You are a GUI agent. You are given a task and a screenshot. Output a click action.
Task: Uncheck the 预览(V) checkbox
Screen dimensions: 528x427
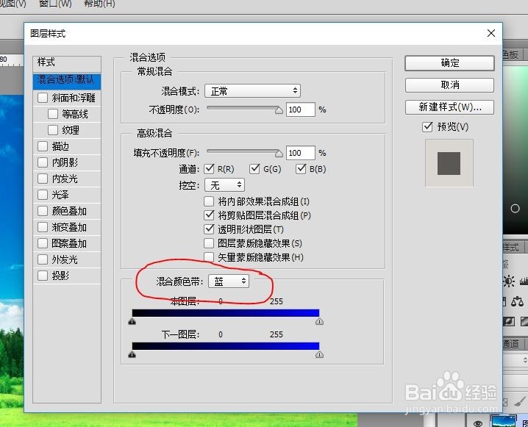(x=427, y=126)
